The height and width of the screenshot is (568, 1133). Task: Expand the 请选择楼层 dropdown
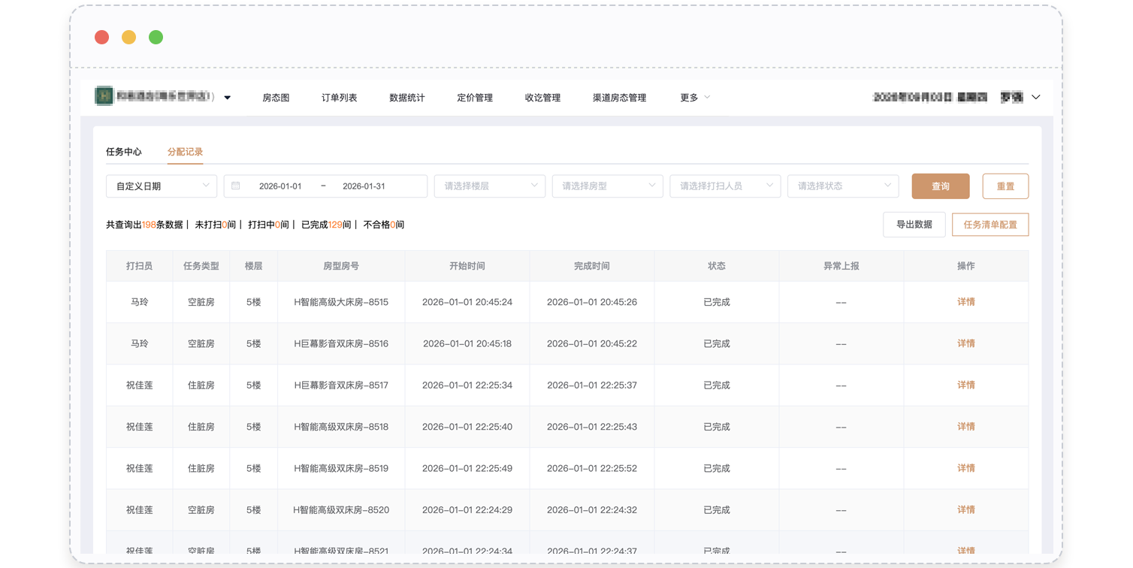point(490,186)
